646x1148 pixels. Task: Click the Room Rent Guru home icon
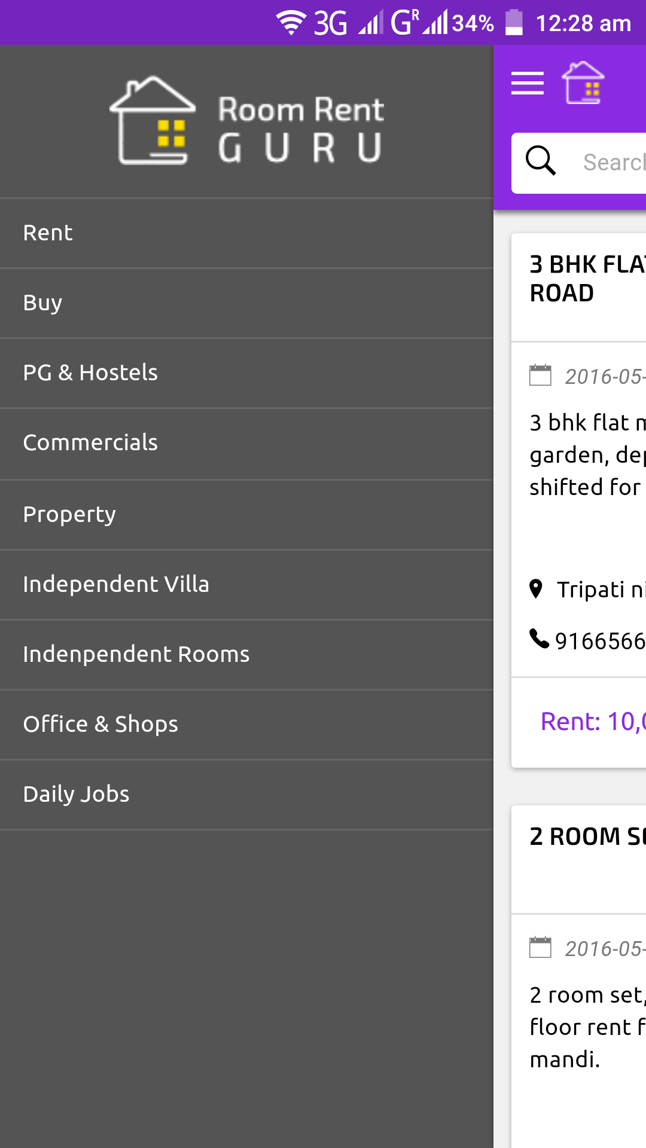[x=583, y=83]
